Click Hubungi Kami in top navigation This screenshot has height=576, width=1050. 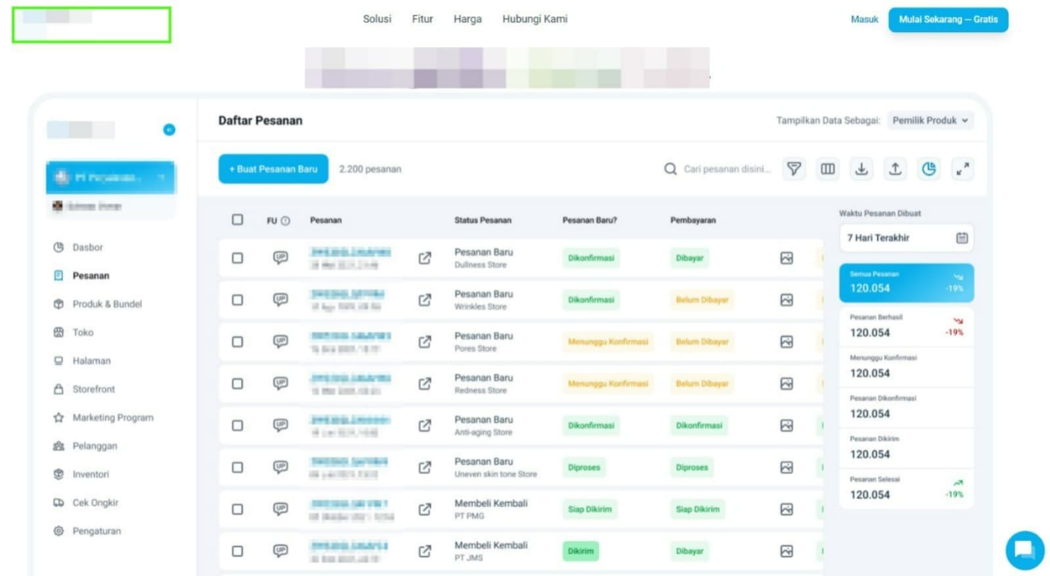(535, 19)
